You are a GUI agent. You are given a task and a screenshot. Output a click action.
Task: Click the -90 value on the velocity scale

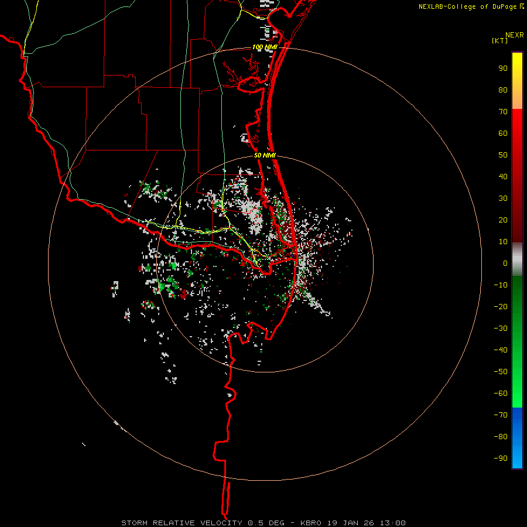coord(501,458)
